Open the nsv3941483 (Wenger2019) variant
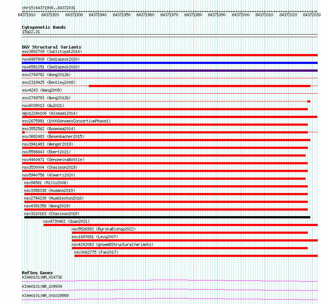This screenshot has width=328, height=304. [x=48, y=144]
